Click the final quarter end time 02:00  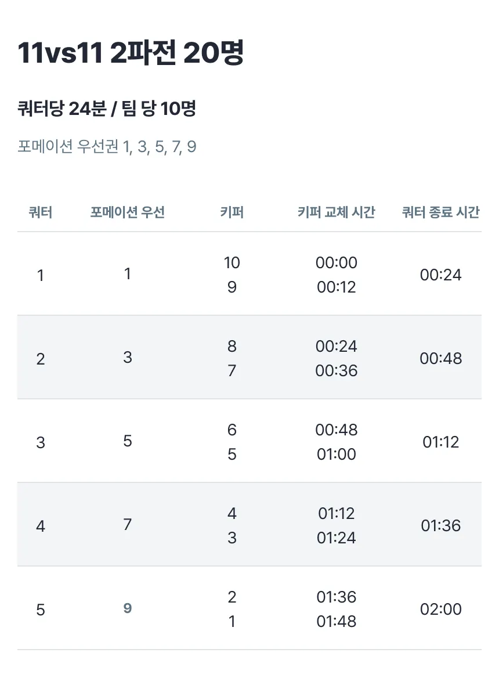coord(440,609)
